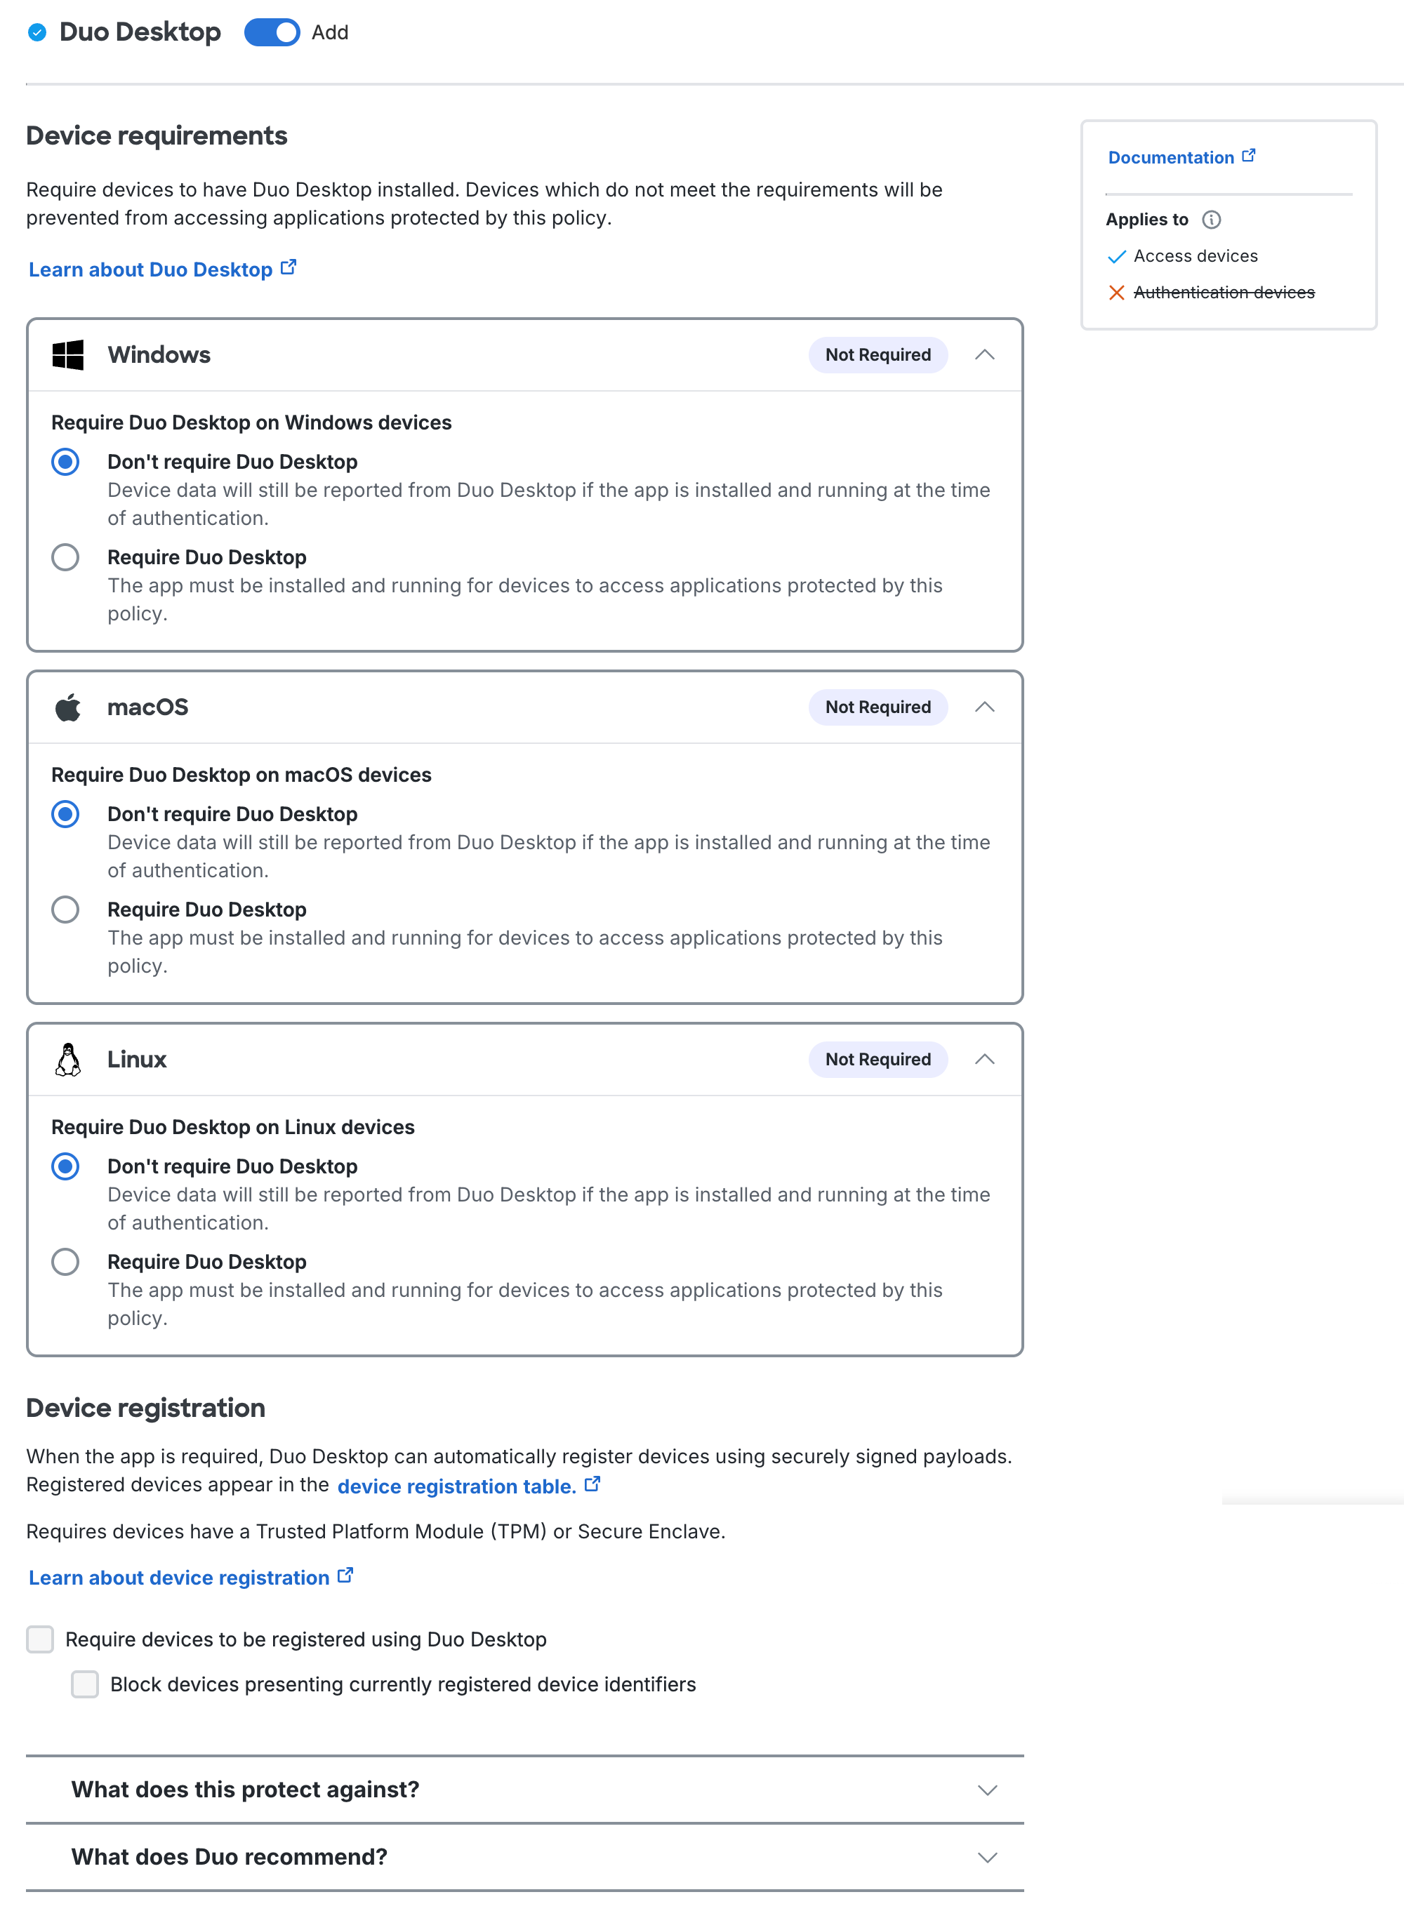Click the Windows logo icon

pyautogui.click(x=69, y=355)
